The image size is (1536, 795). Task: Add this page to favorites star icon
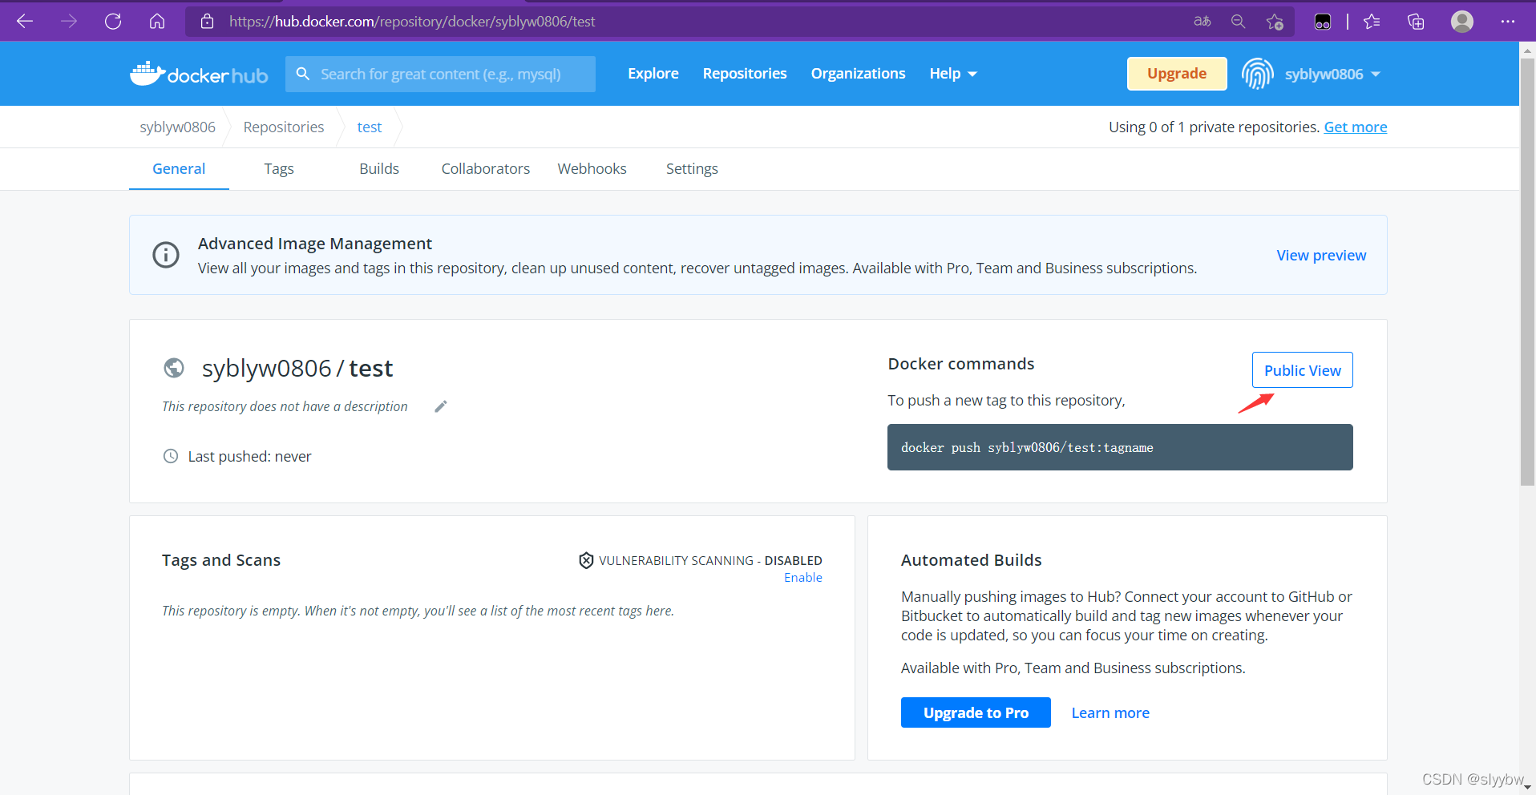(x=1275, y=22)
